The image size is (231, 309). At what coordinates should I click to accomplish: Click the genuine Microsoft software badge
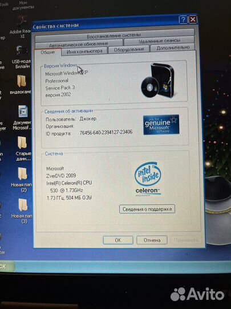coord(161,125)
